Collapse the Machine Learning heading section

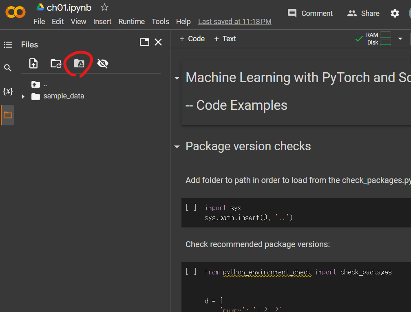[x=177, y=77]
